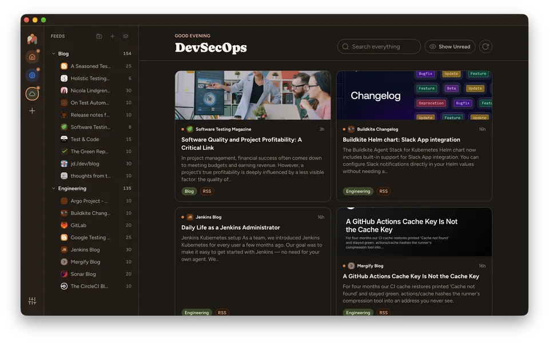This screenshot has width=549, height=343.
Task: Click the Changelog banner thumbnail
Action: click(x=414, y=95)
